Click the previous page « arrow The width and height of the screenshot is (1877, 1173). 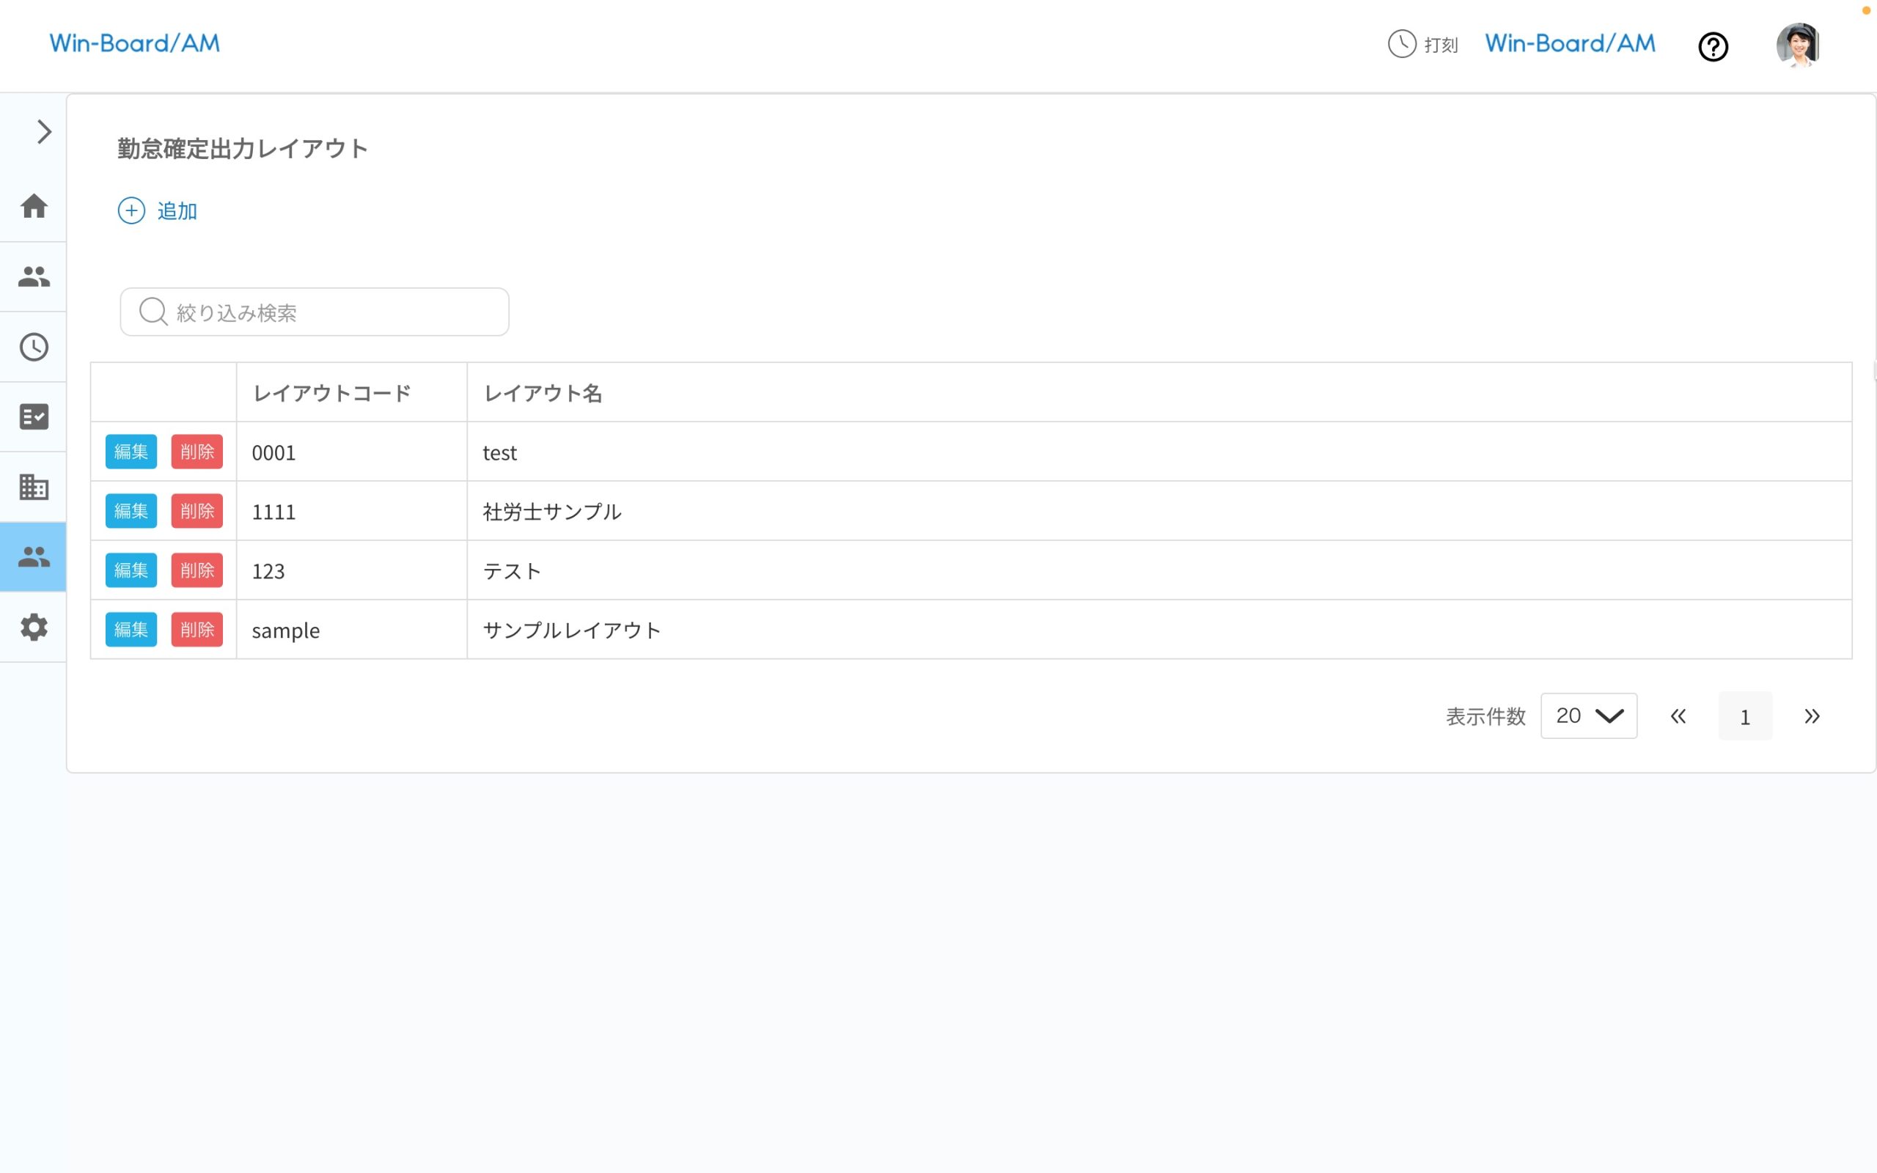click(x=1678, y=716)
